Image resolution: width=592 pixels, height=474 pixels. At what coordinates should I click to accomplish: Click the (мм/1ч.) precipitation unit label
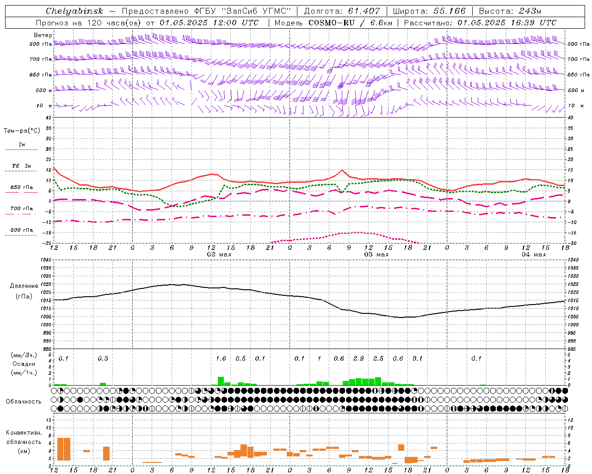[24, 373]
